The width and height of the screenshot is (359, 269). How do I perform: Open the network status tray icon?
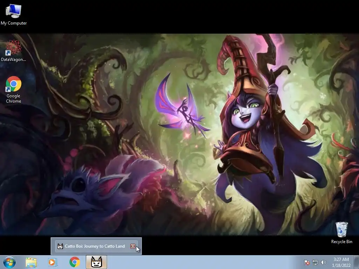[315, 262]
